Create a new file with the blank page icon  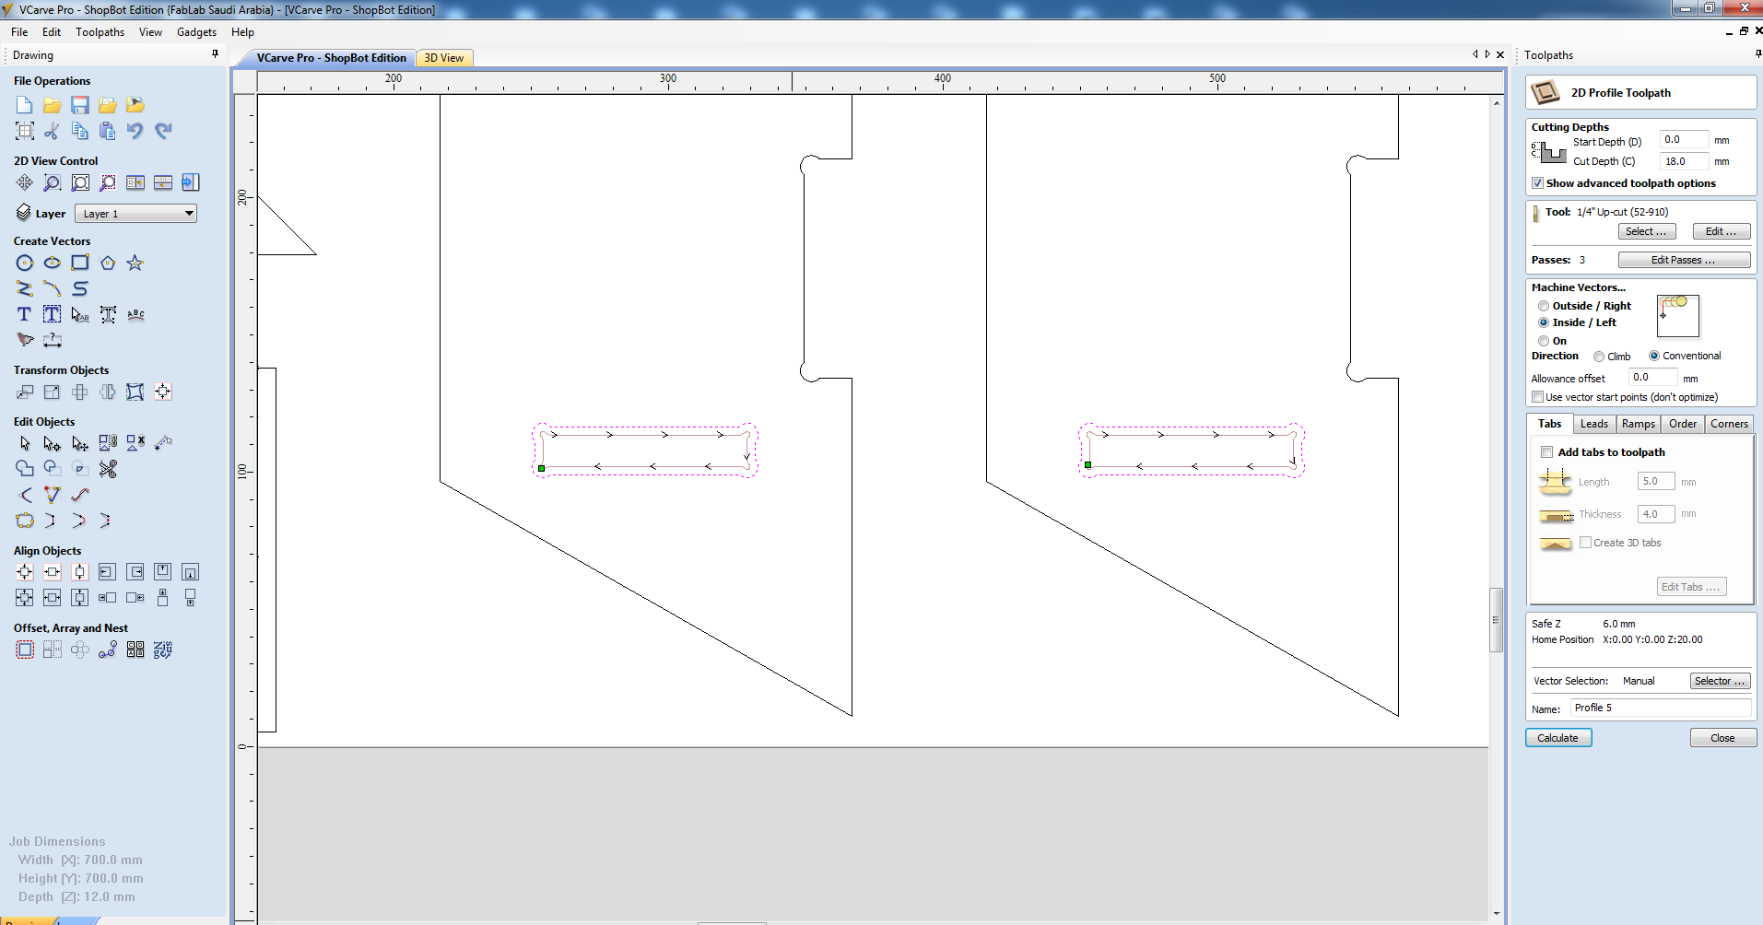(25, 105)
